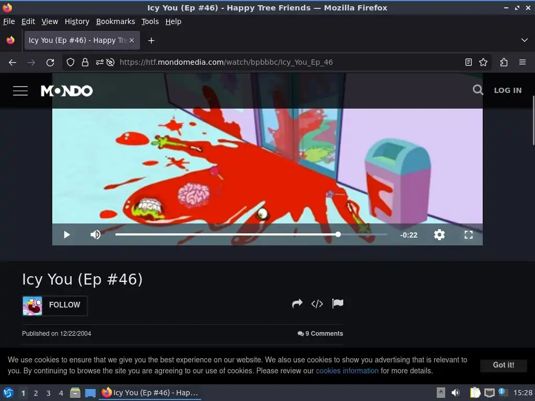The width and height of the screenshot is (535, 401).
Task: Click the FOLLOW button
Action: click(x=64, y=305)
